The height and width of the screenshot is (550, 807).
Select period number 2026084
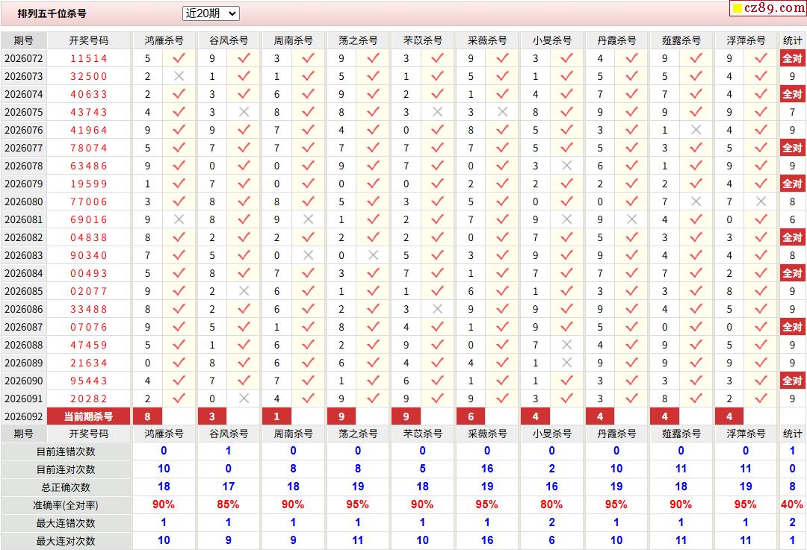24,273
